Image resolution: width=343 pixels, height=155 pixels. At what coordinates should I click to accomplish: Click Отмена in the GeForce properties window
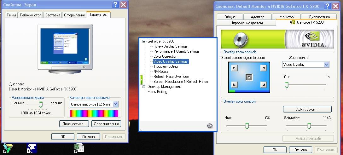point(300,150)
